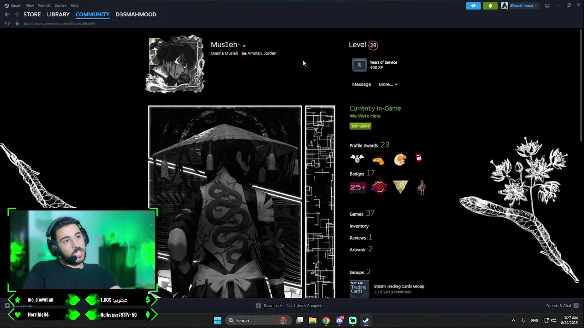The width and height of the screenshot is (584, 328).
Task: Open Big Picture mode monitor icon
Action: 547,5
